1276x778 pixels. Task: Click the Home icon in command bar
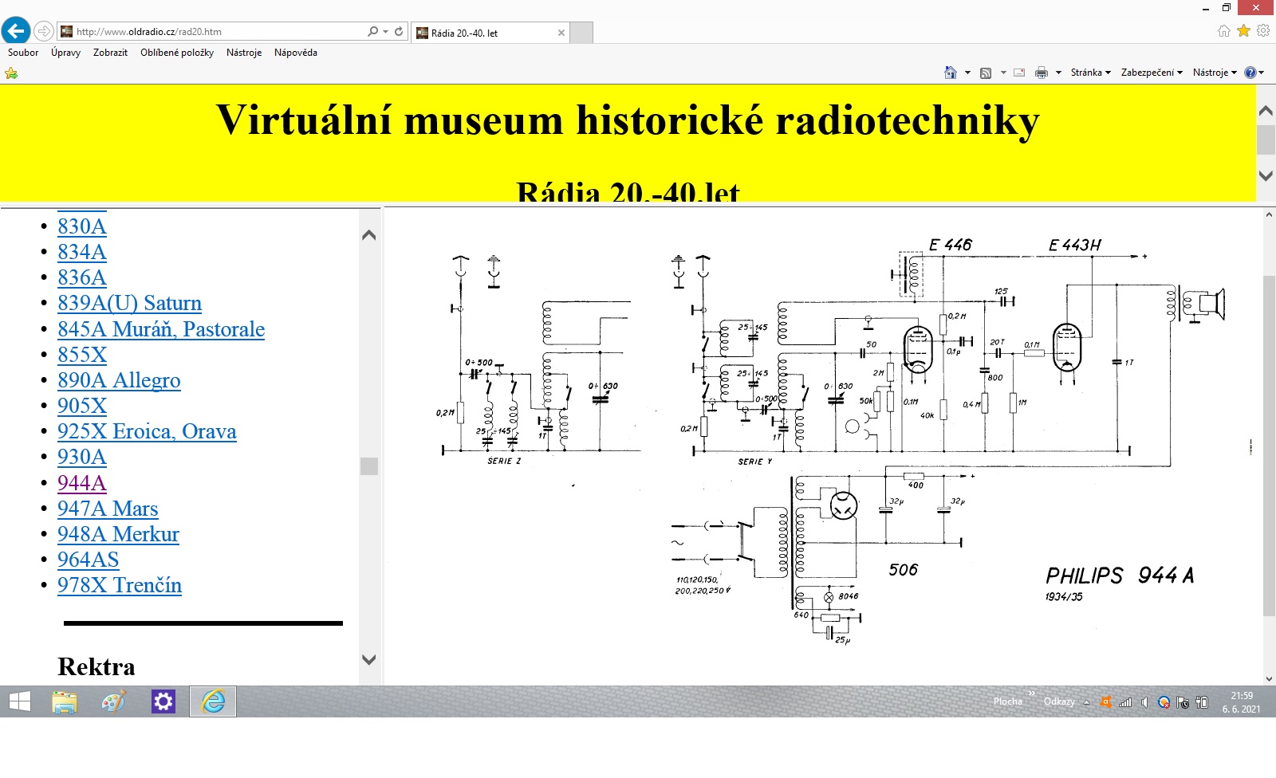(950, 73)
